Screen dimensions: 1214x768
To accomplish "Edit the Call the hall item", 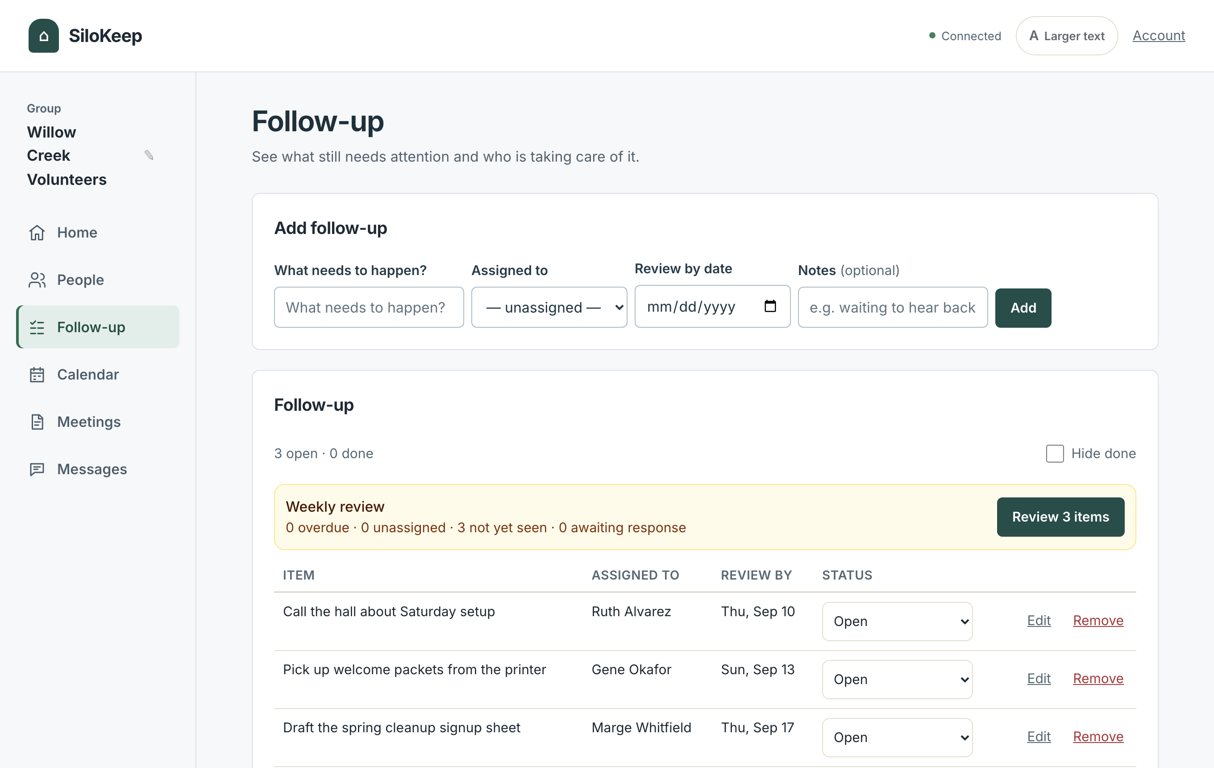I will tap(1039, 620).
